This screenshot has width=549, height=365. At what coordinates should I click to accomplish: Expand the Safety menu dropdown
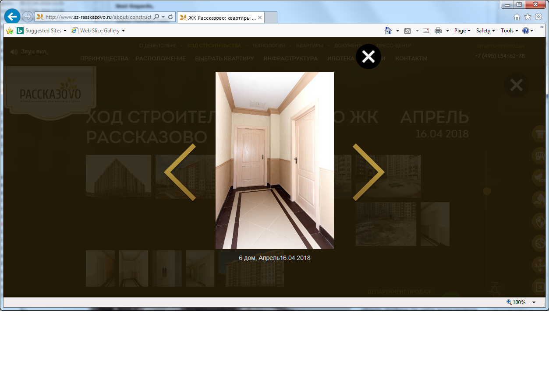click(x=485, y=31)
